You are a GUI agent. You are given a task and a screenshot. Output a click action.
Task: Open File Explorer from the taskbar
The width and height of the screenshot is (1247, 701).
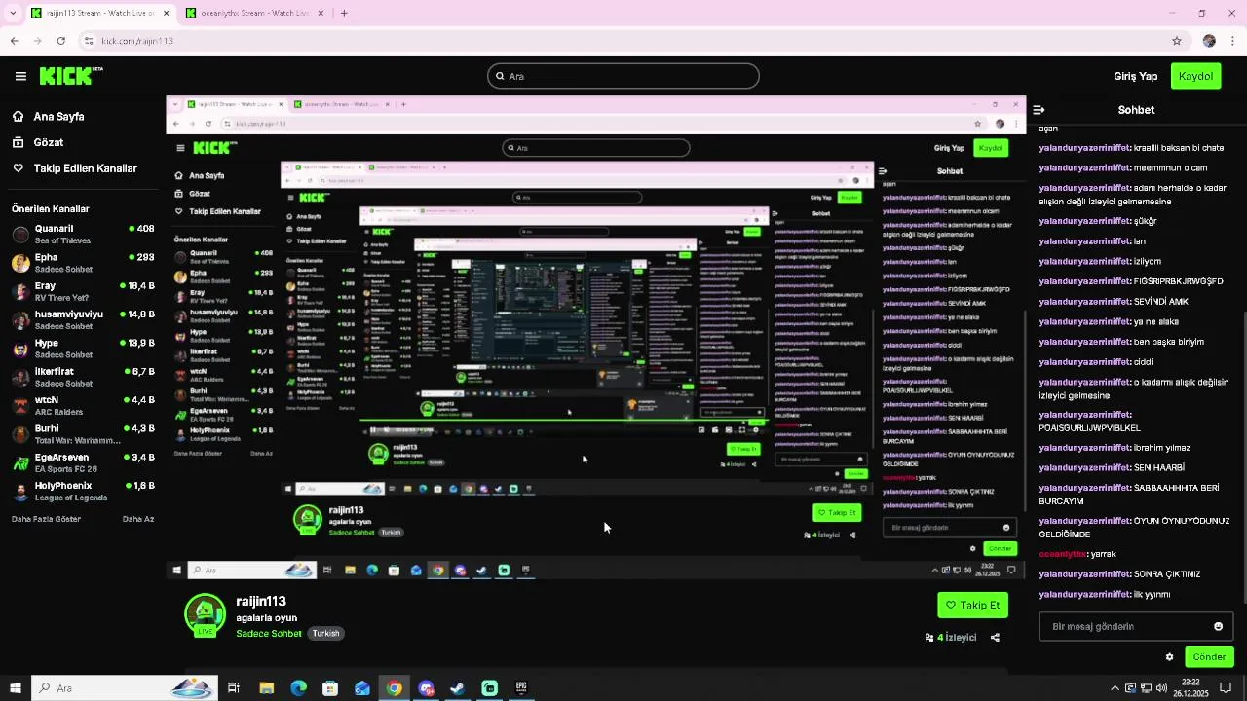point(266,688)
